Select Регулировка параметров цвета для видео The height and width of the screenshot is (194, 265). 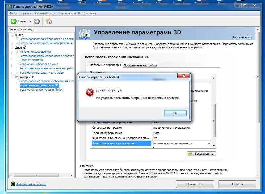pos(46,39)
